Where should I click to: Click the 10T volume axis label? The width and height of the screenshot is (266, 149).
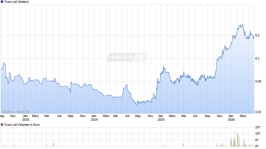pos(258,133)
